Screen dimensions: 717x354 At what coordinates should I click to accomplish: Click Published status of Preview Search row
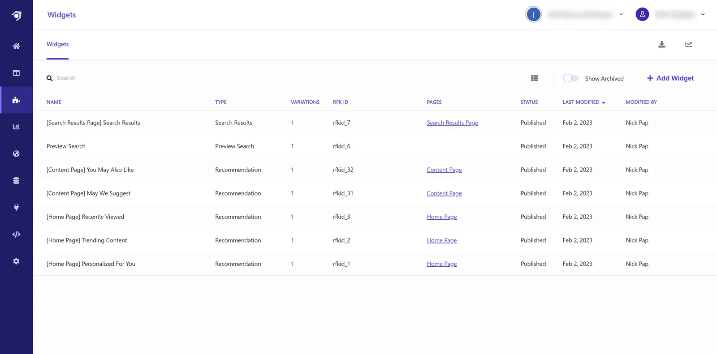pos(533,146)
